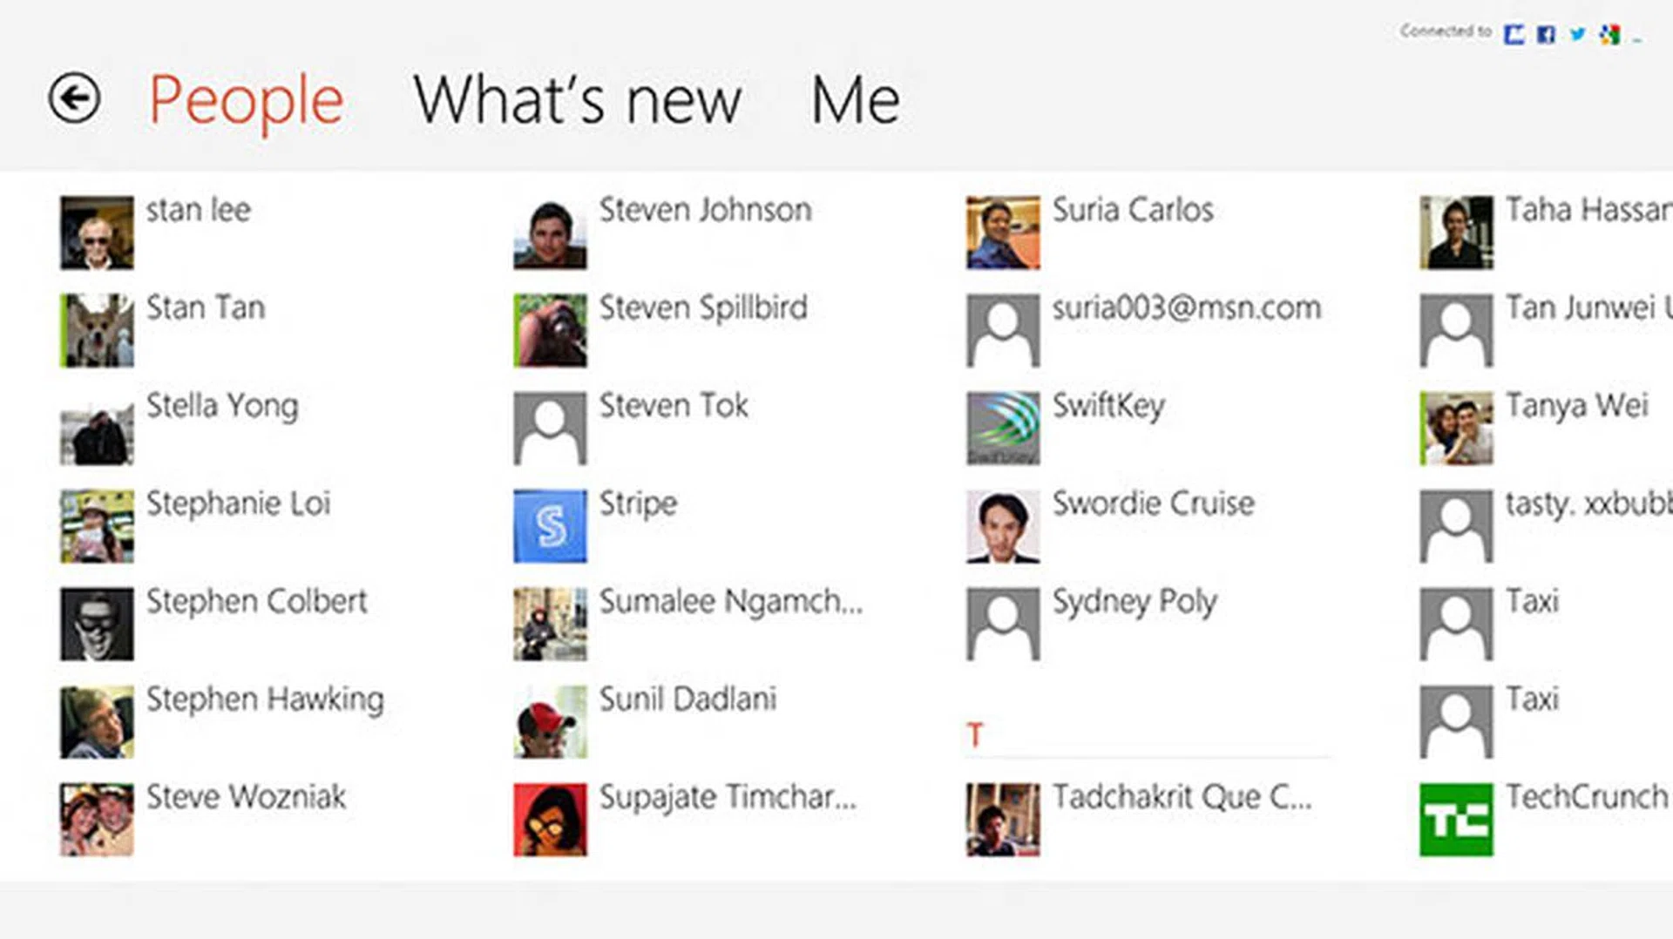Click the default avatar for Steven Tok
The image size is (1673, 939).
point(550,428)
